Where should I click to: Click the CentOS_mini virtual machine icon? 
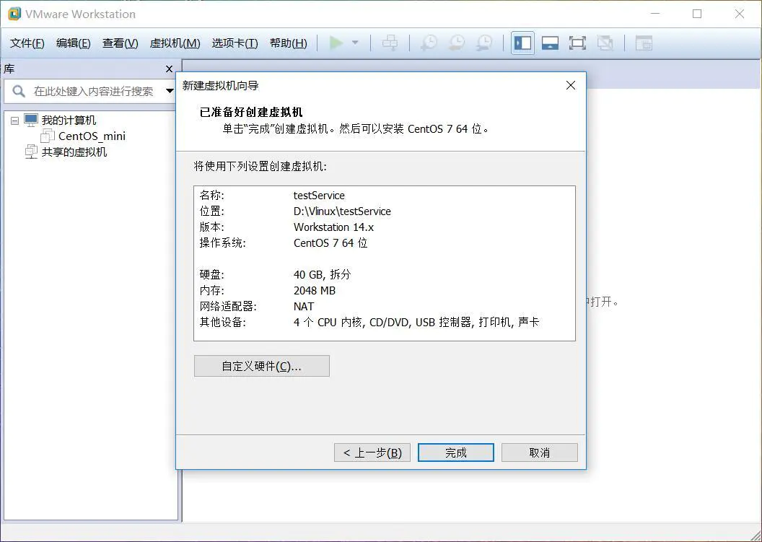(48, 136)
